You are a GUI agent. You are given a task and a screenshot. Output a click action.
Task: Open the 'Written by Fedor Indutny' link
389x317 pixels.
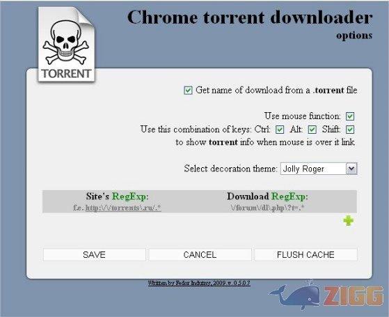click(199, 283)
